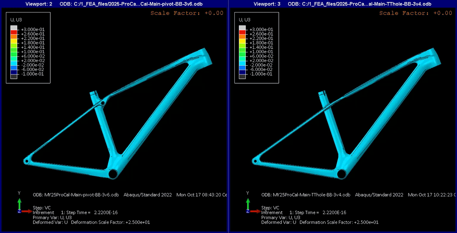Click the rear dropout hole in Viewport 3

(255, 161)
